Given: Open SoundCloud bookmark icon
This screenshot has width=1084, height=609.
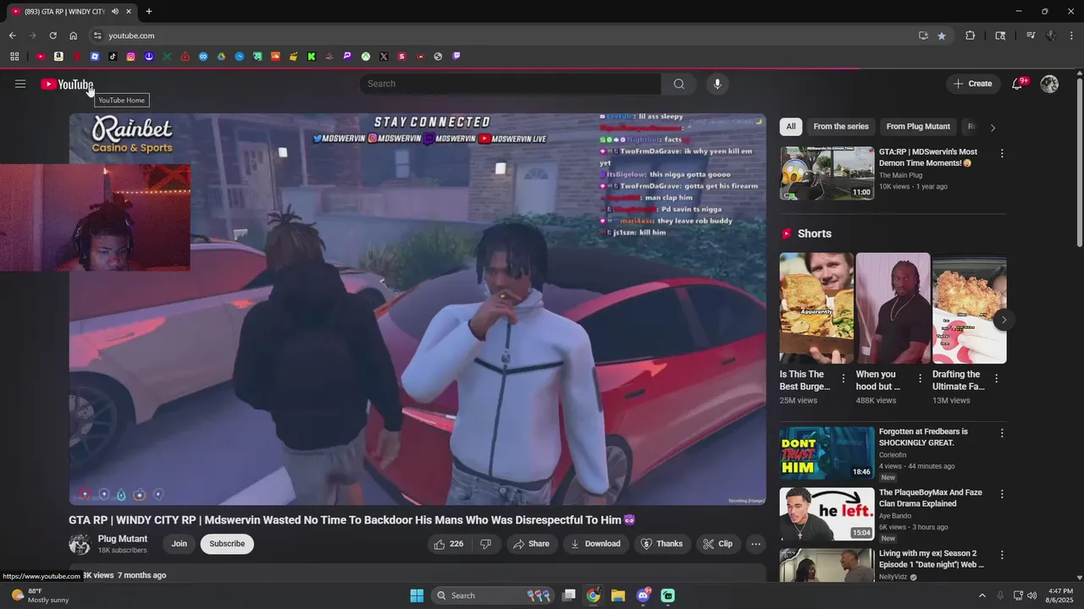Looking at the screenshot, I should tap(275, 57).
